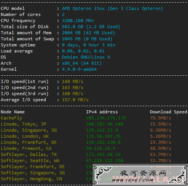Click the IP address 106.187.96.148
The image size is (188, 186).
[105, 124]
